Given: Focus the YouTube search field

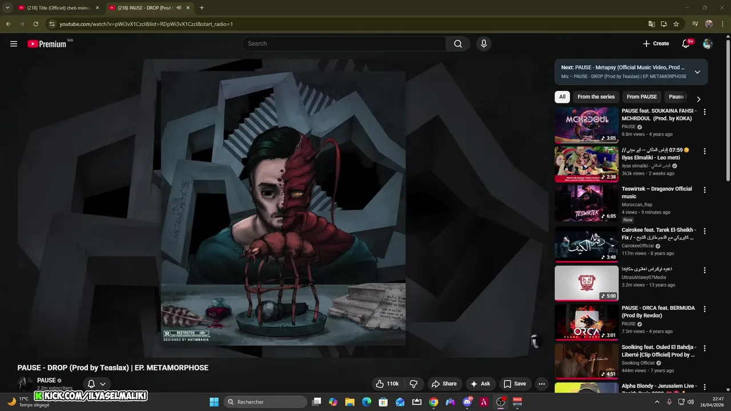Looking at the screenshot, I should click(344, 44).
